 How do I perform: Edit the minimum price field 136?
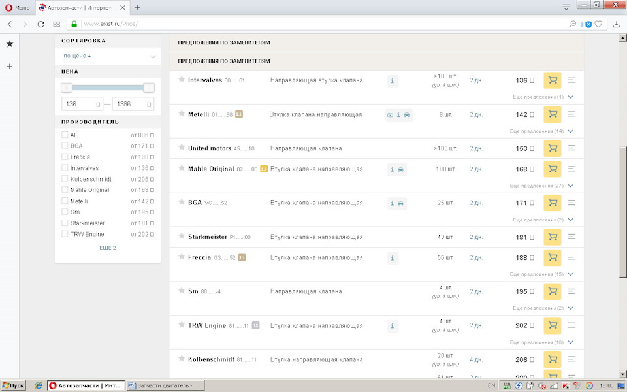click(x=82, y=104)
